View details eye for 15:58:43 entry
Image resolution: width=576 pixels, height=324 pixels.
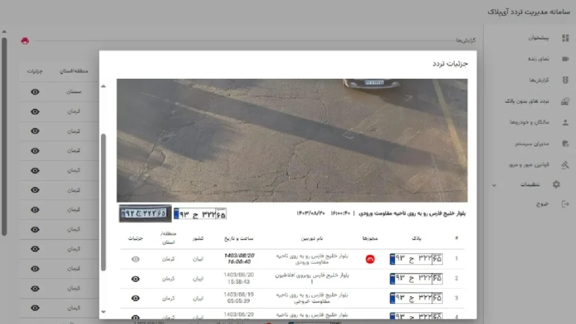(135, 279)
